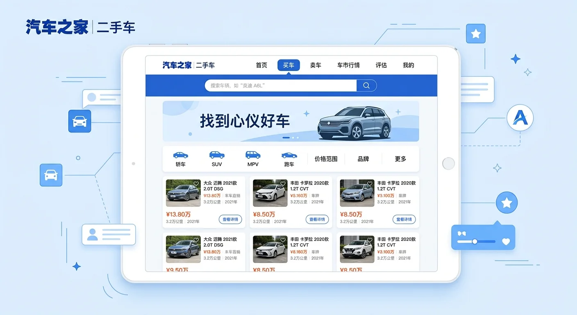Click the 丰田 卡罗拉 title on the ¥5.160万 card

(309, 186)
